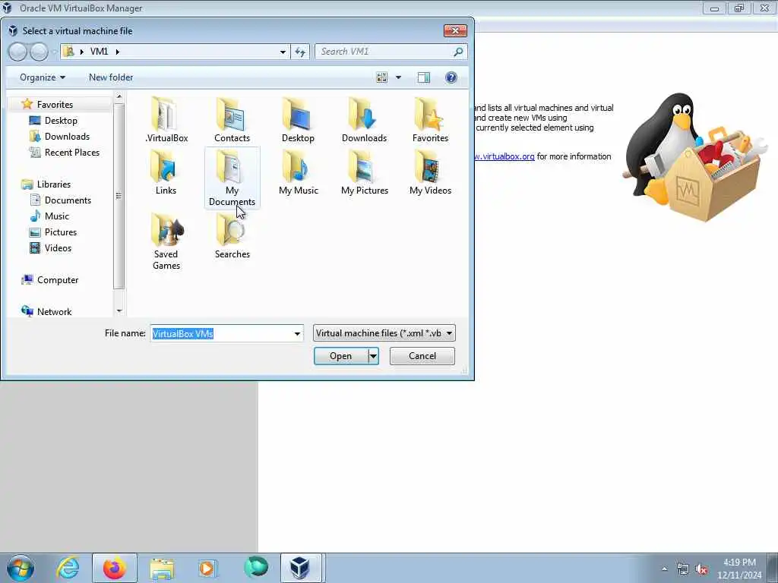
Task: Select the Links folder
Action: point(166,172)
